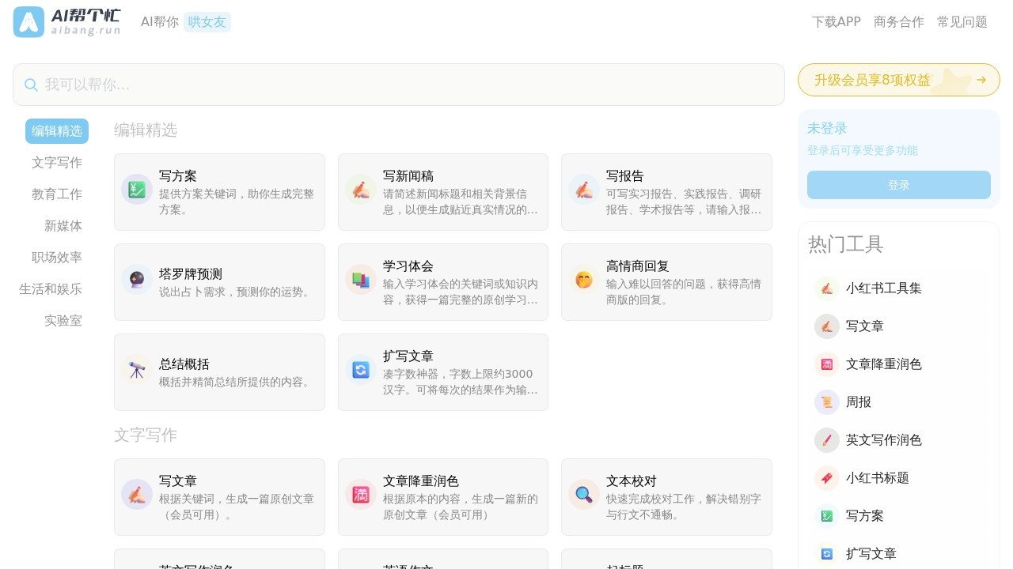Click the 周报 scroll icon in hot tools
Screen dimensions: 1013x569
(827, 402)
